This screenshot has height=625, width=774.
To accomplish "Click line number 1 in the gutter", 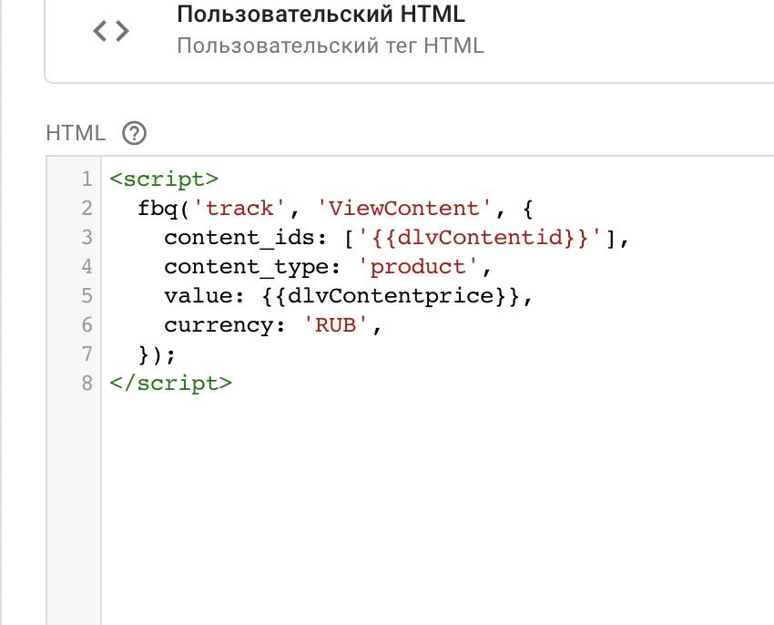I will pyautogui.click(x=87, y=179).
